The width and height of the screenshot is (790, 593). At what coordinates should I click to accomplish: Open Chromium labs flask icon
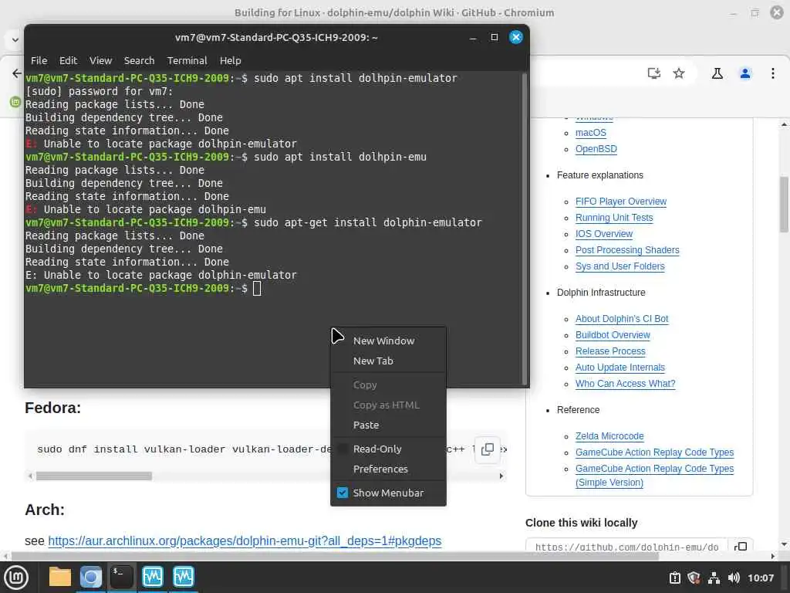[717, 73]
